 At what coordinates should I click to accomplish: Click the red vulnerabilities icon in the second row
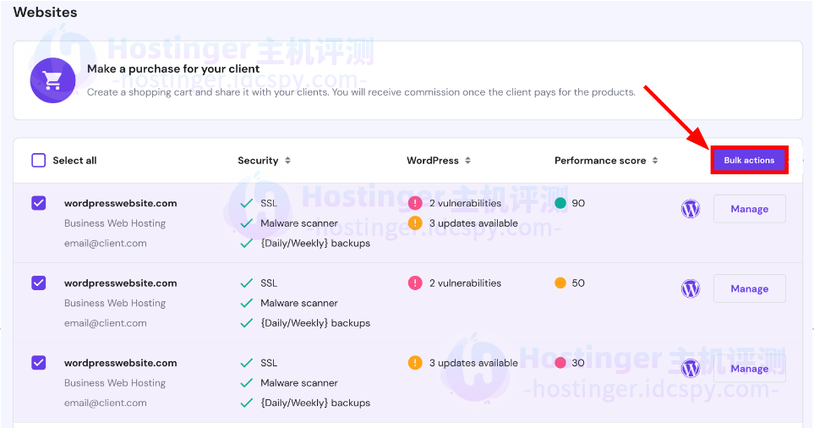pos(415,283)
